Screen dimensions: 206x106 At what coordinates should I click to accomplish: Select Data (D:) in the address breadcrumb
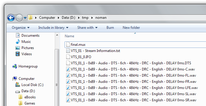pyautogui.click(x=69, y=18)
